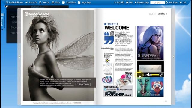Click the Twitter icon under Find Us Online

(105, 89)
